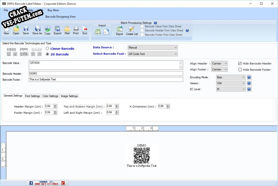Import data from text file icon

pos(106,32)
